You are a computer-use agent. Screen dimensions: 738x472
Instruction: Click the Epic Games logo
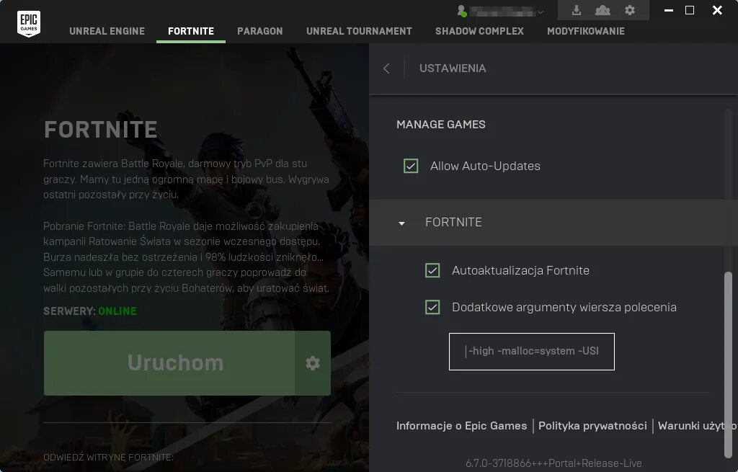(29, 22)
